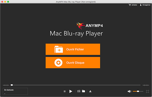This screenshot has width=152, height=97.
Task: Click the disc icon in Ouvrir Disque
Action: click(x=59, y=63)
